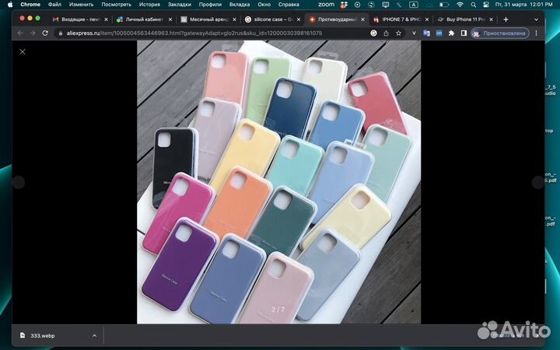Image resolution: width=560 pixels, height=350 pixels.
Task: Open Dropbox menu bar icon
Action: pyautogui.click(x=344, y=5)
